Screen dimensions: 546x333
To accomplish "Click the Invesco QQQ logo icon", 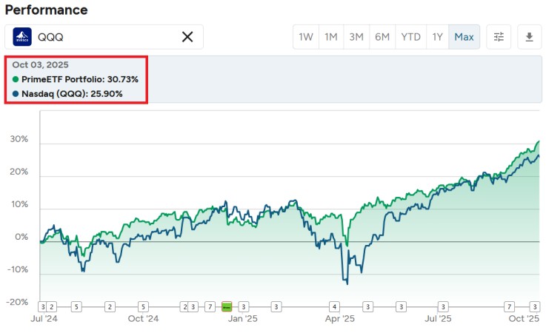I will tap(22, 37).
